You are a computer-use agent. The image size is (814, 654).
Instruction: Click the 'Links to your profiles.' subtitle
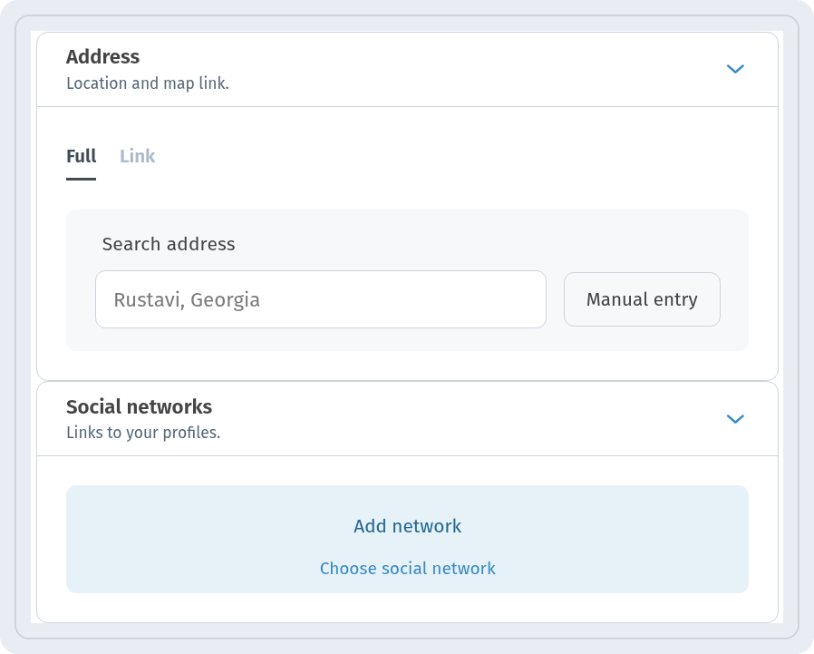(x=143, y=433)
